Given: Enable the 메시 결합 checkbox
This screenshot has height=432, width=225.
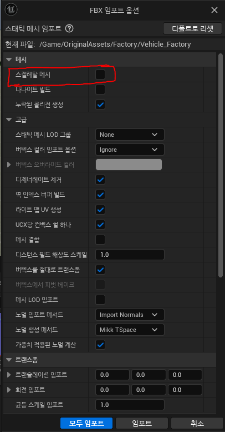Looking at the screenshot, I should [x=100, y=240].
